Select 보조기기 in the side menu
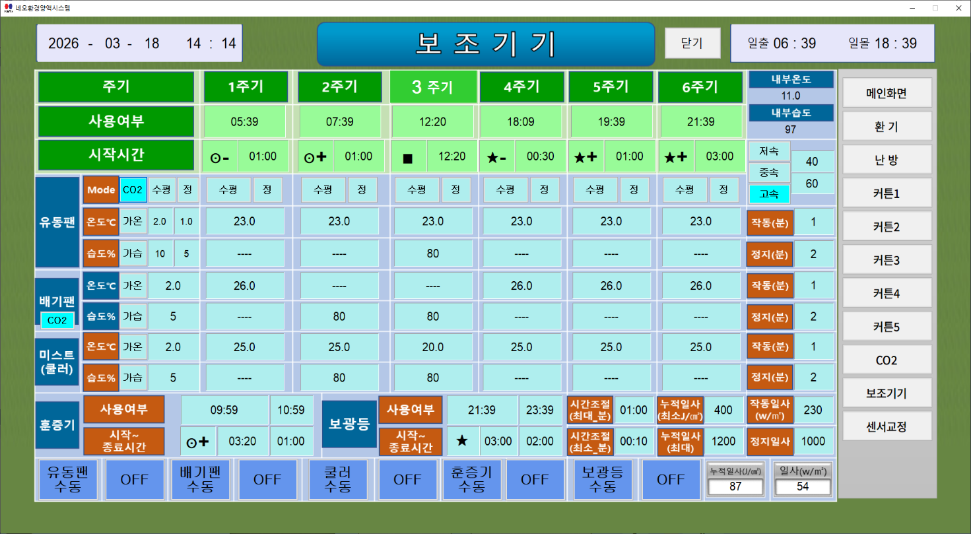Image resolution: width=971 pixels, height=534 pixels. 887,393
